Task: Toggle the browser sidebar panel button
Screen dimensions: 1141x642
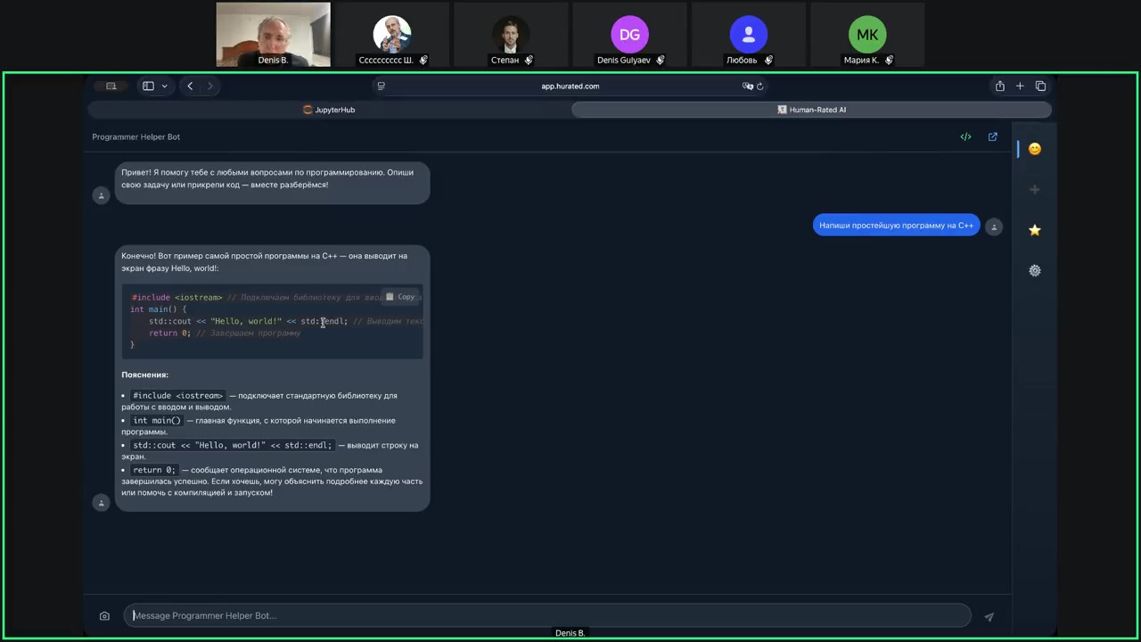Action: pos(148,86)
